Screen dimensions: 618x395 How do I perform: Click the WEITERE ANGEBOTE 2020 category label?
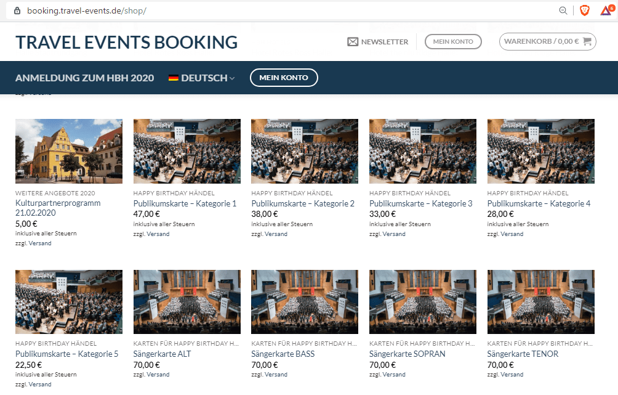[55, 193]
